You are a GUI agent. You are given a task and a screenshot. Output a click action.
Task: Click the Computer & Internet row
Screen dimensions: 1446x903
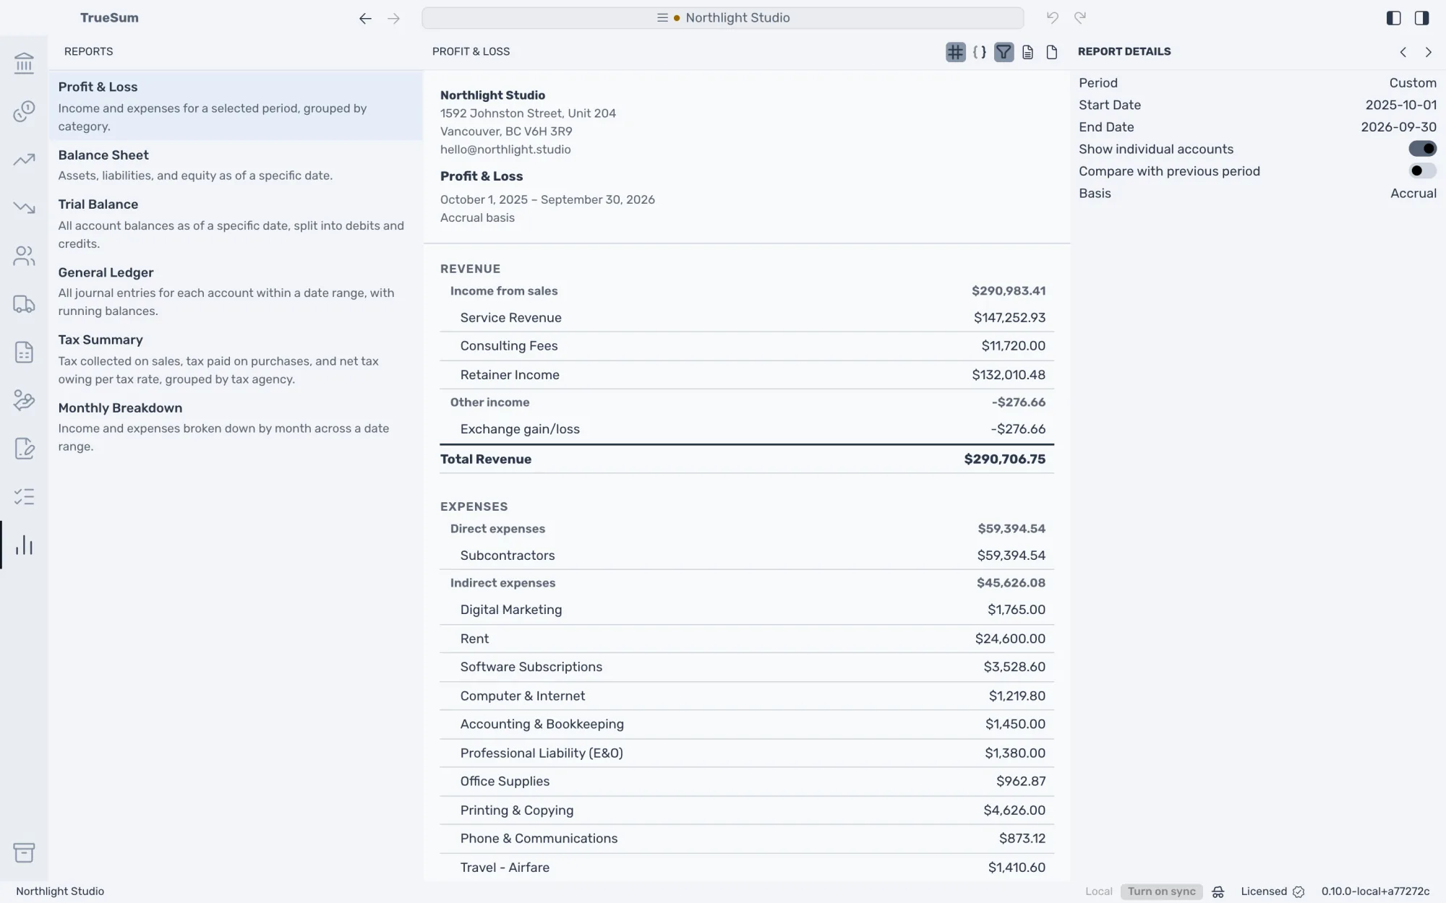[x=747, y=696]
